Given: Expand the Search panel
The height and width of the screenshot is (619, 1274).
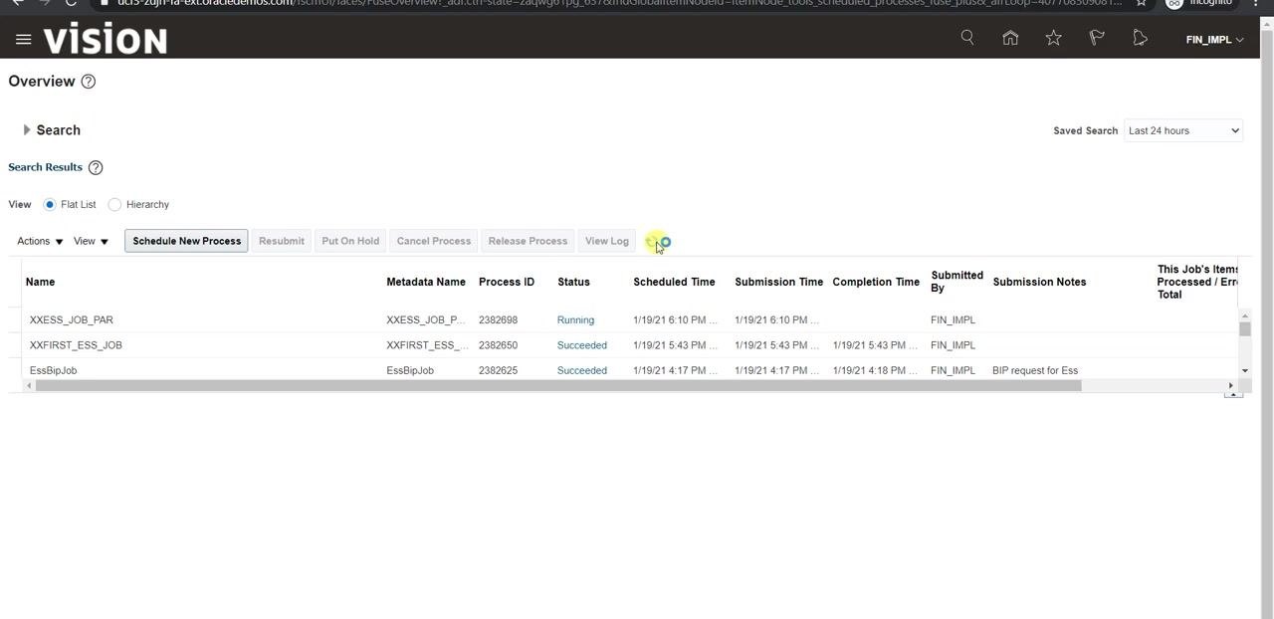Looking at the screenshot, I should 27,130.
